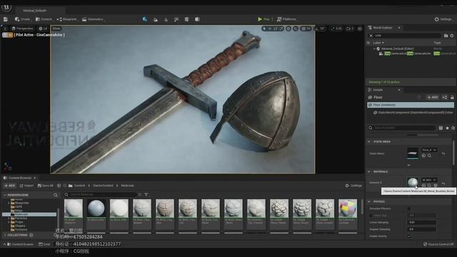
Task: Find Element 0 material in Content Browser
Action: (429, 186)
